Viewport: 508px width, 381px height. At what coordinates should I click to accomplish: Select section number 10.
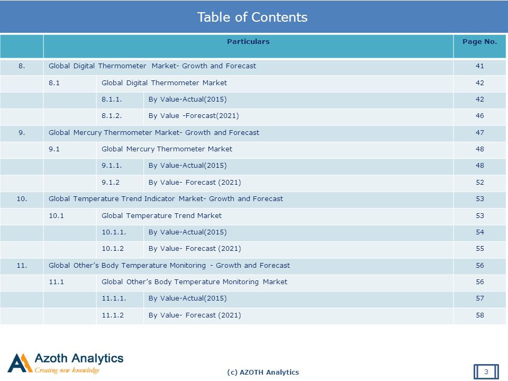tap(22, 199)
